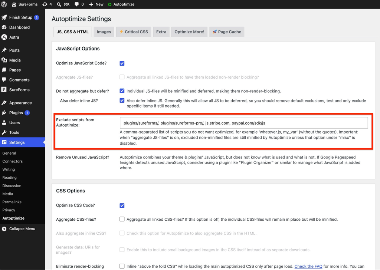The image size is (380, 270).
Task: Click the Finish Setup rocket icon
Action: 4,17
